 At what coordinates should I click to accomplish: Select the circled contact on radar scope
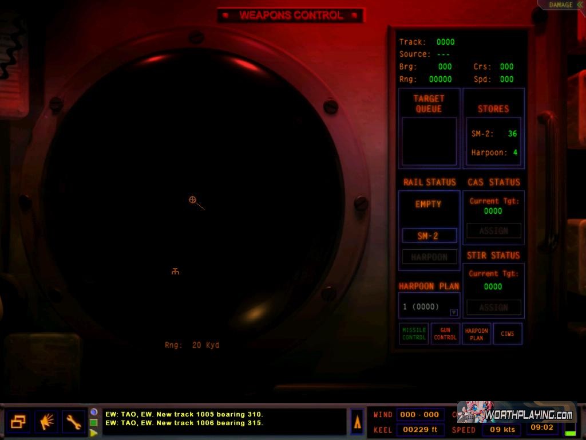(193, 200)
